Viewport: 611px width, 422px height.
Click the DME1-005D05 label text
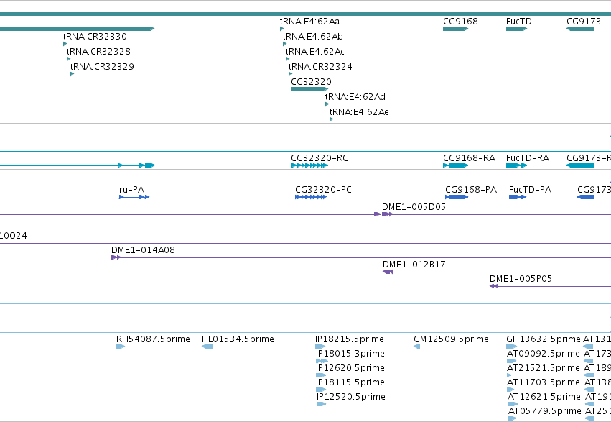click(x=414, y=207)
